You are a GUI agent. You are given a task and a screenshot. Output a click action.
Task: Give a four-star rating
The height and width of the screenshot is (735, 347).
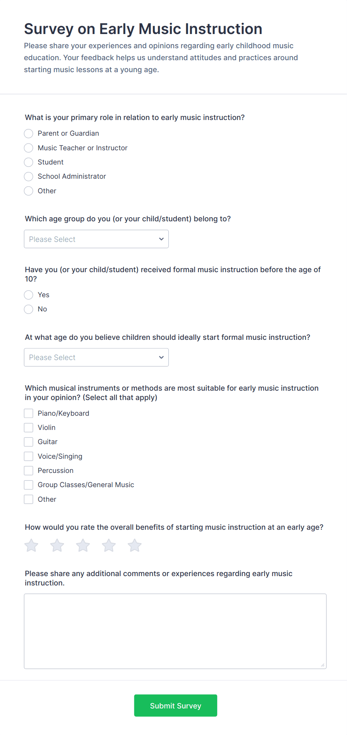(x=109, y=545)
